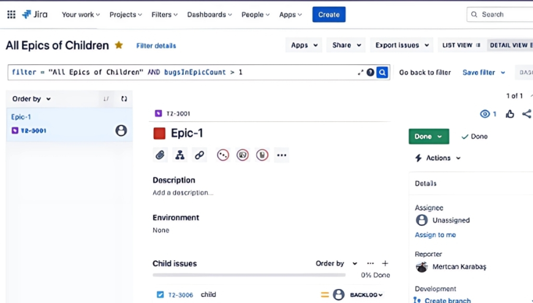Share the issue via the share icon
533x303 pixels.
(x=526, y=114)
